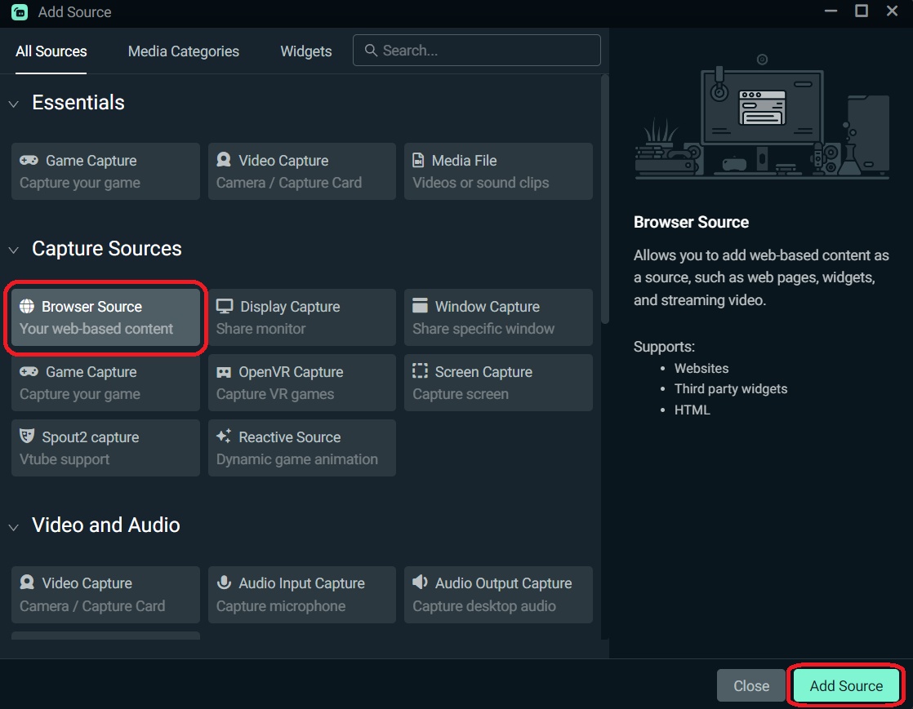Collapse the Capture Sources section
The width and height of the screenshot is (913, 709).
13,250
